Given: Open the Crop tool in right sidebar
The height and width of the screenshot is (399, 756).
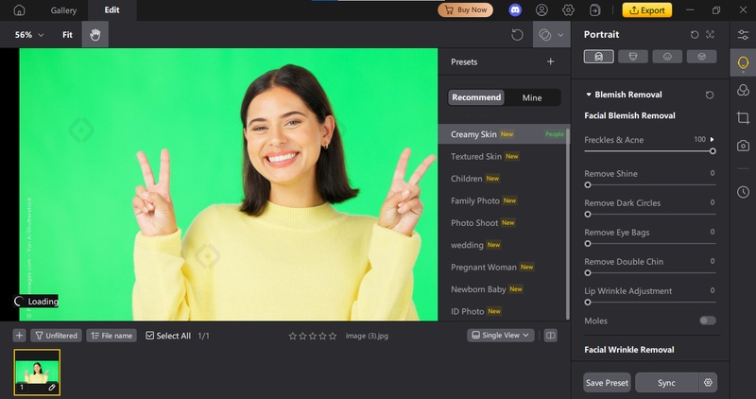Looking at the screenshot, I should (744, 118).
